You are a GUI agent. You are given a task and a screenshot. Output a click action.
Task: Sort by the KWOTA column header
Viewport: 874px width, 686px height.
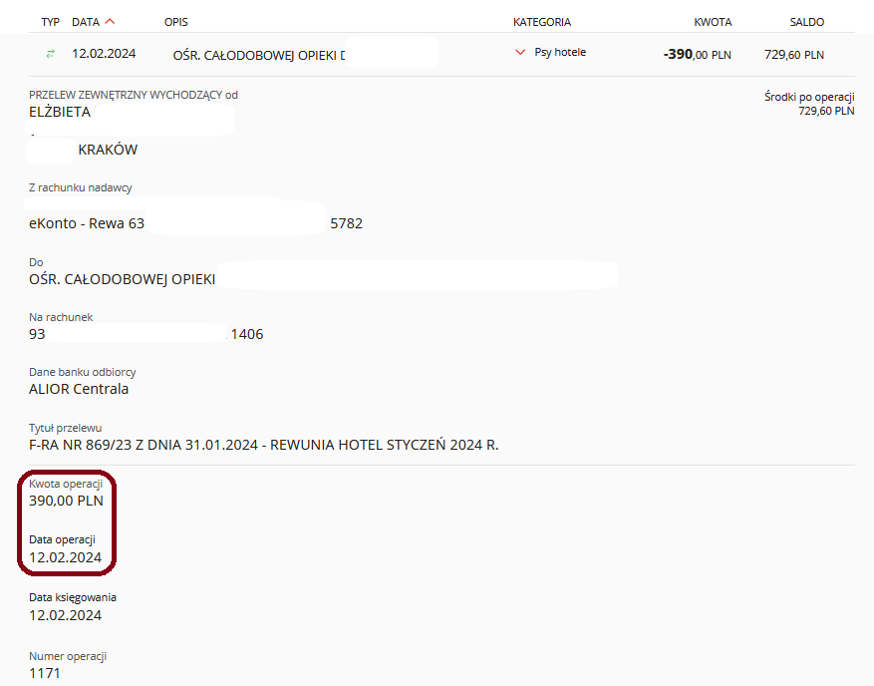tap(713, 22)
